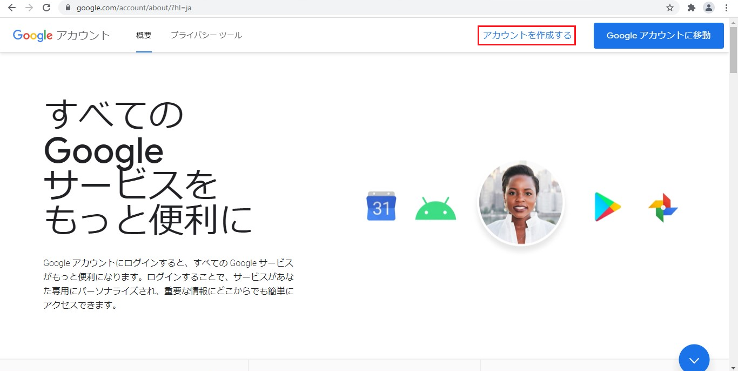This screenshot has width=738, height=371.
Task: Click the circular profile photo thumbnail
Action: pos(521,203)
